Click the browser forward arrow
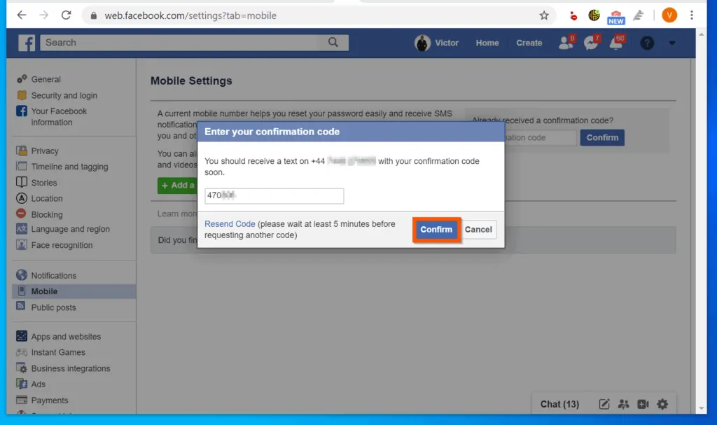The image size is (717, 425). (44, 15)
